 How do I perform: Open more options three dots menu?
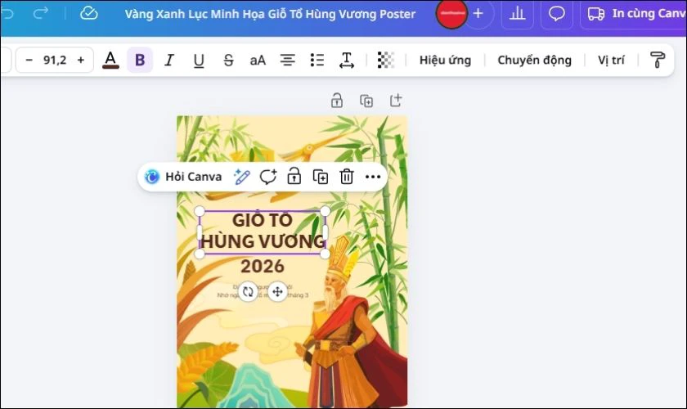coord(373,177)
